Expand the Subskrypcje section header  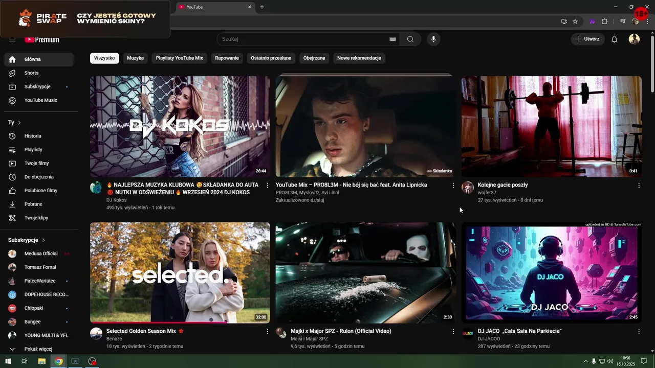[x=27, y=240]
